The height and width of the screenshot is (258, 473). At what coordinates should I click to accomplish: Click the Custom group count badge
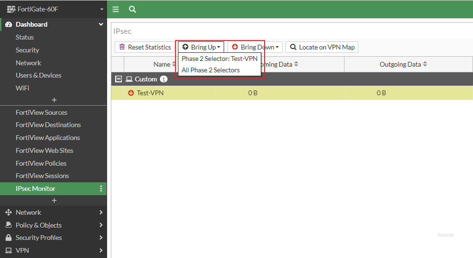click(x=164, y=79)
